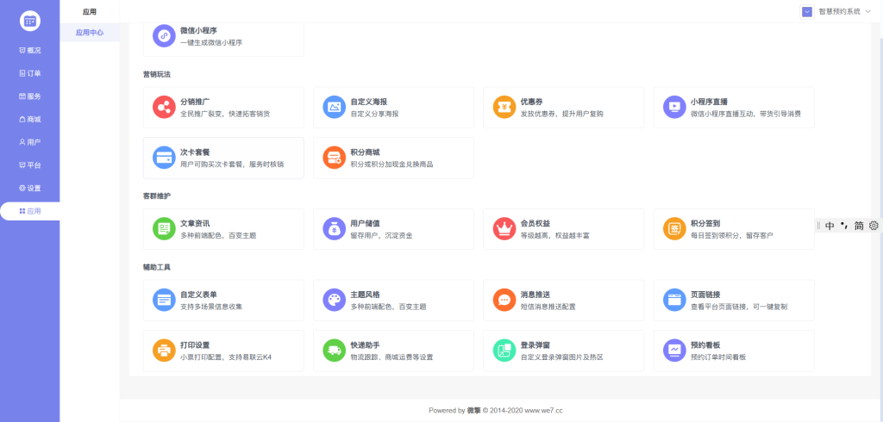
Task: Click the 营销玩法 section heading
Action: 157,74
